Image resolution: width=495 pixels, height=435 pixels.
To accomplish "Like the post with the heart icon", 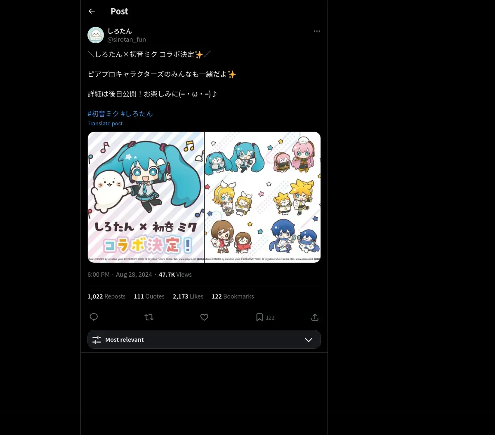I will [204, 317].
